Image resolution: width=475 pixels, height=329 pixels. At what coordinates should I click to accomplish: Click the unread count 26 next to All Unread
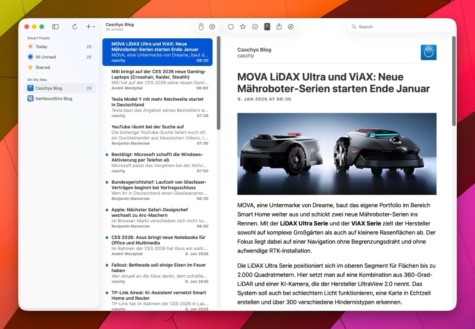89,57
